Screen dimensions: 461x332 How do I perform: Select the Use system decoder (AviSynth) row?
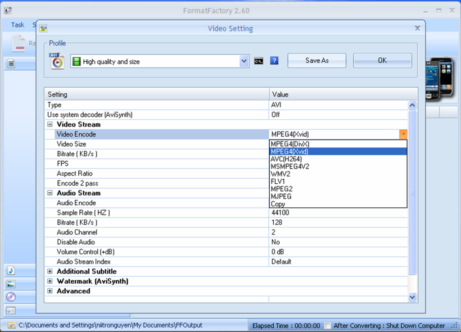[226, 115]
